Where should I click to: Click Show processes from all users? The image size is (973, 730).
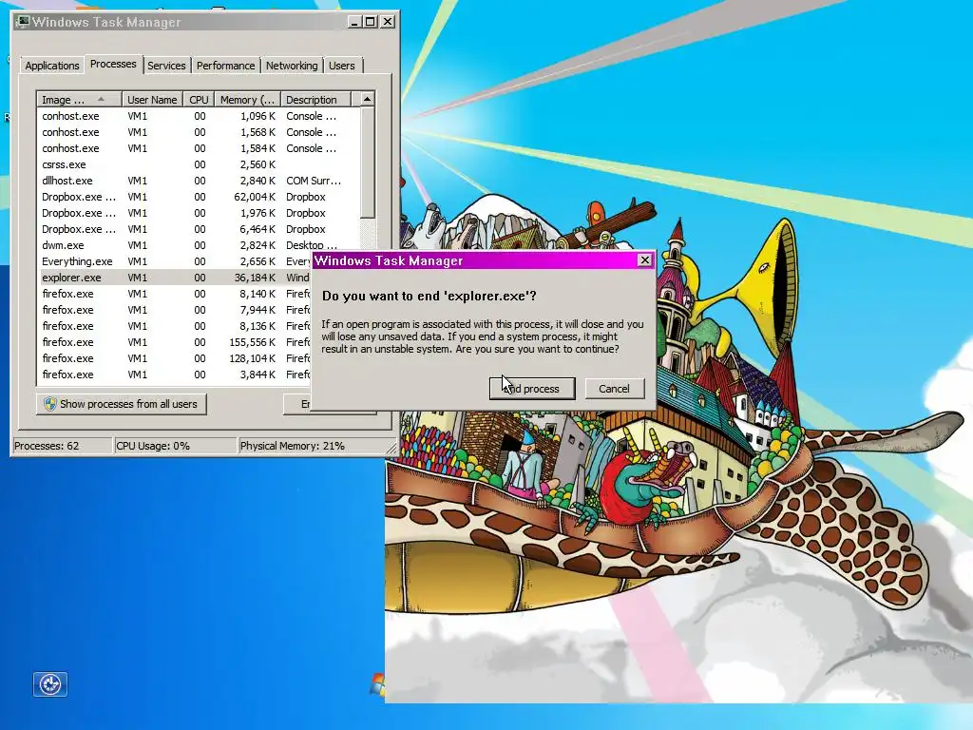click(122, 404)
